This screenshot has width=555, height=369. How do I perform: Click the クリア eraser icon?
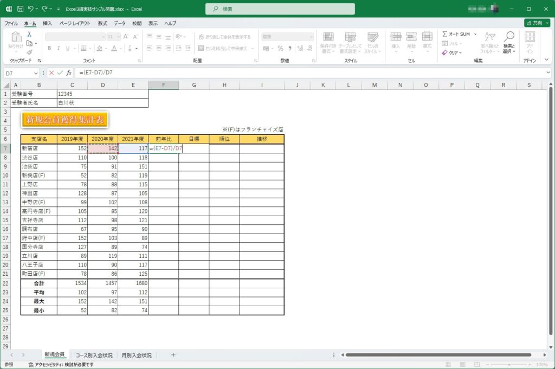click(x=445, y=53)
